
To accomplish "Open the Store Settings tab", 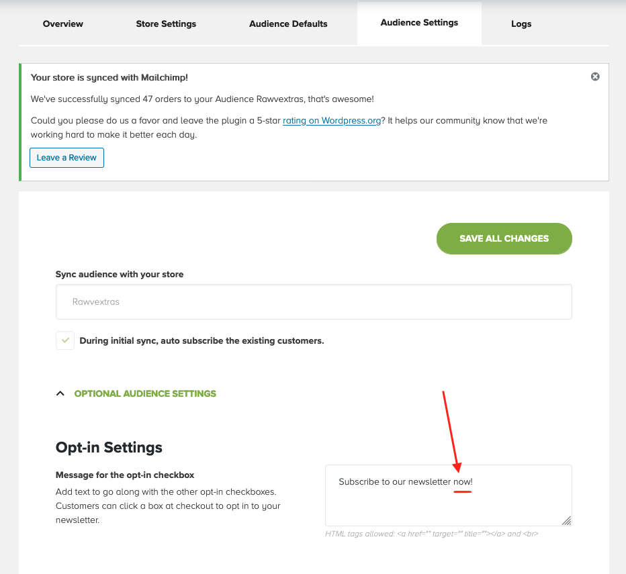I will (166, 23).
